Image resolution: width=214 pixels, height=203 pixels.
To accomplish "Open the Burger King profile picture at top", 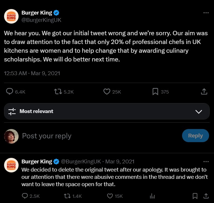I will coord(11,16).
